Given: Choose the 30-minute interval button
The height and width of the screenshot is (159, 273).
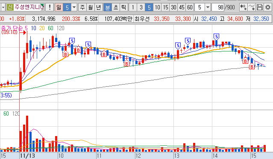Looking at the screenshot, I should coord(173,8).
